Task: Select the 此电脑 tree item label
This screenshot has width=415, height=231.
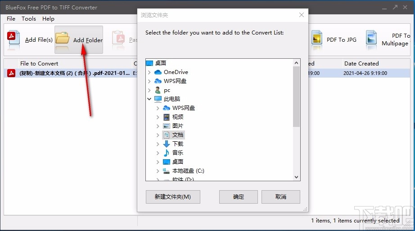Action: (172, 99)
